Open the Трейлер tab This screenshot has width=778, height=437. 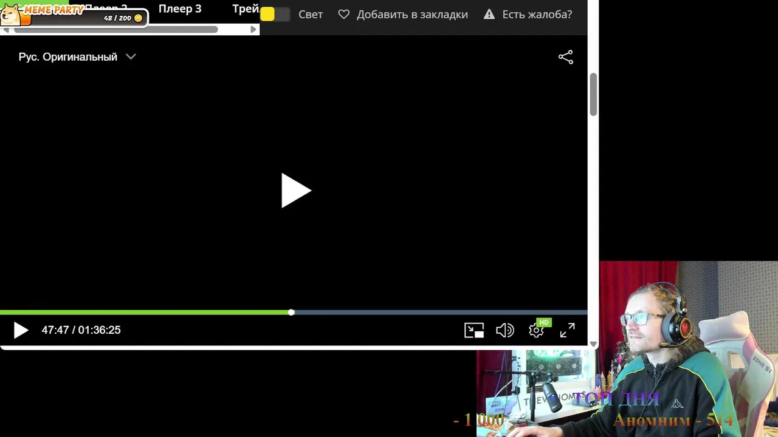pos(246,8)
